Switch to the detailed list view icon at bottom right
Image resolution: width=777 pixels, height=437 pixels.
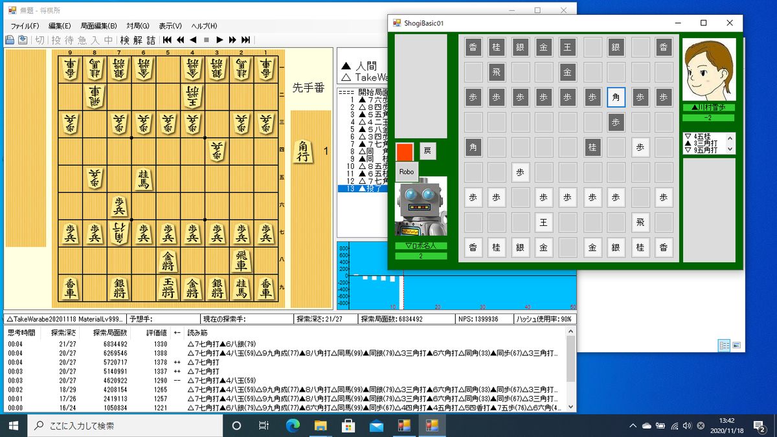click(725, 346)
